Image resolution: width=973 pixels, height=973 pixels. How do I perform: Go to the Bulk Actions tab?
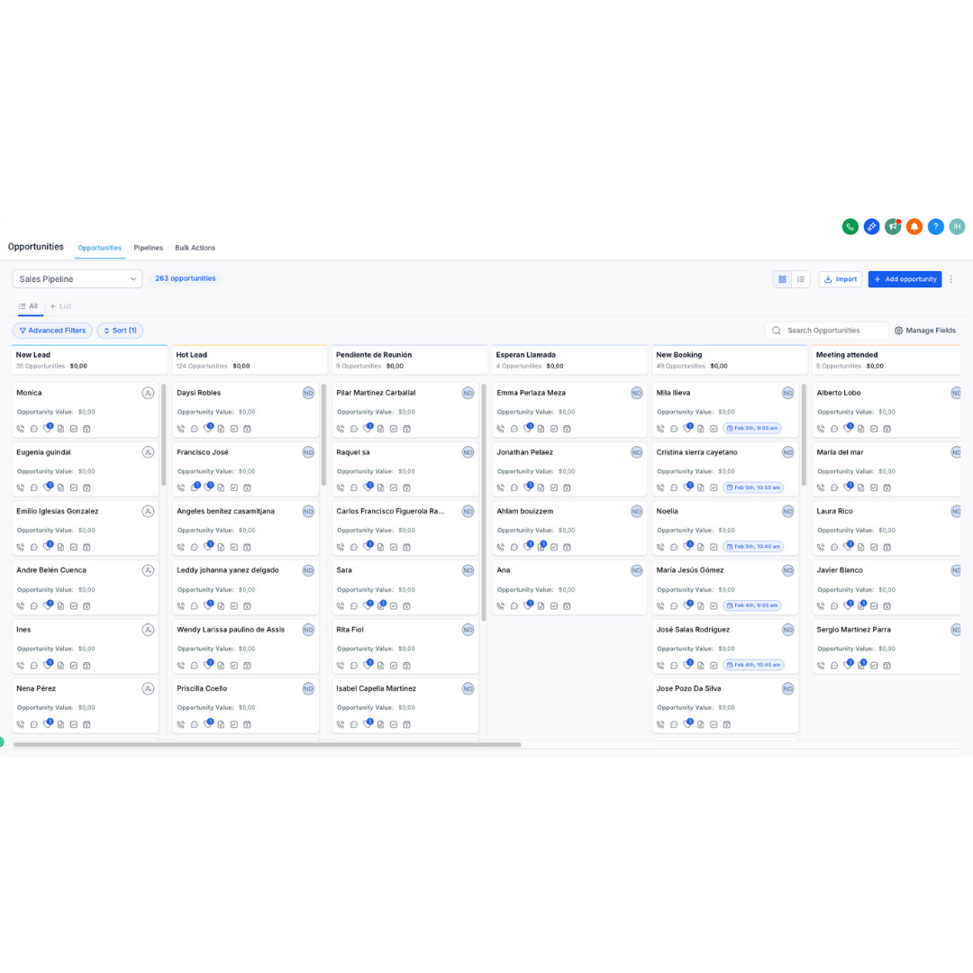pos(195,248)
